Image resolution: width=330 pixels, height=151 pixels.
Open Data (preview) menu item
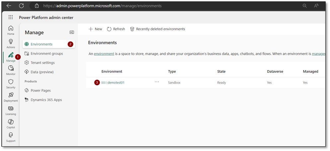pyautogui.click(x=42, y=72)
